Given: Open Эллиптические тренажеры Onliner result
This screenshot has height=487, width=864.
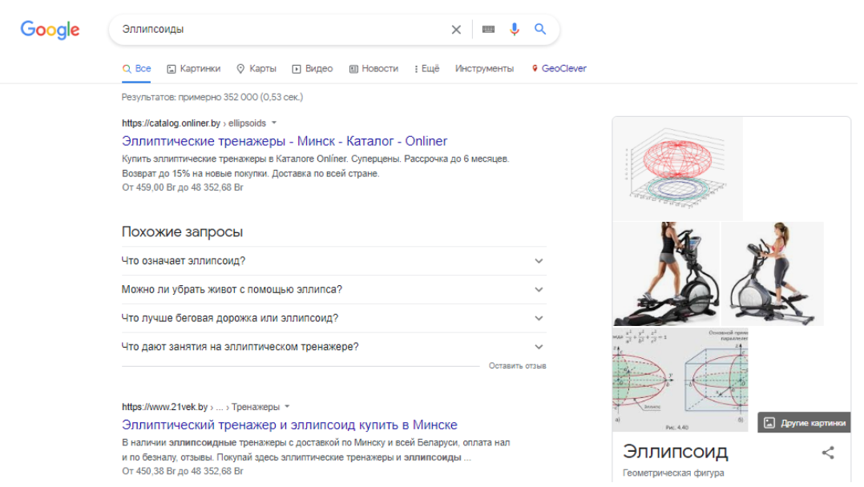Looking at the screenshot, I should 285,142.
